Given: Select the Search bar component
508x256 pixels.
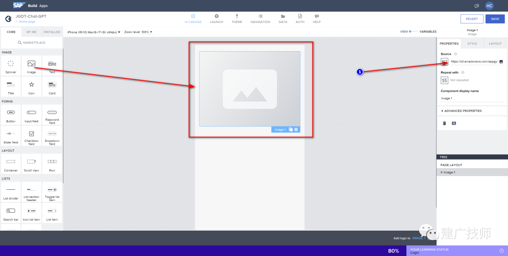Looking at the screenshot, I should (x=11, y=213).
